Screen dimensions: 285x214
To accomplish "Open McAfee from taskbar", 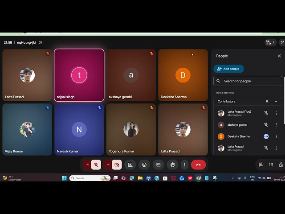I will click(173, 178).
